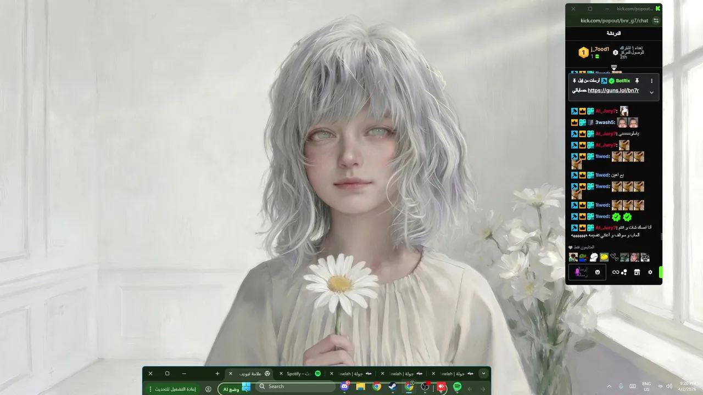
Task: Add a new tab with plus button
Action: (x=217, y=374)
